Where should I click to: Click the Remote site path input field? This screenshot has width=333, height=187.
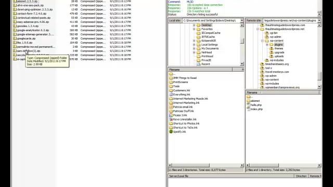point(290,20)
